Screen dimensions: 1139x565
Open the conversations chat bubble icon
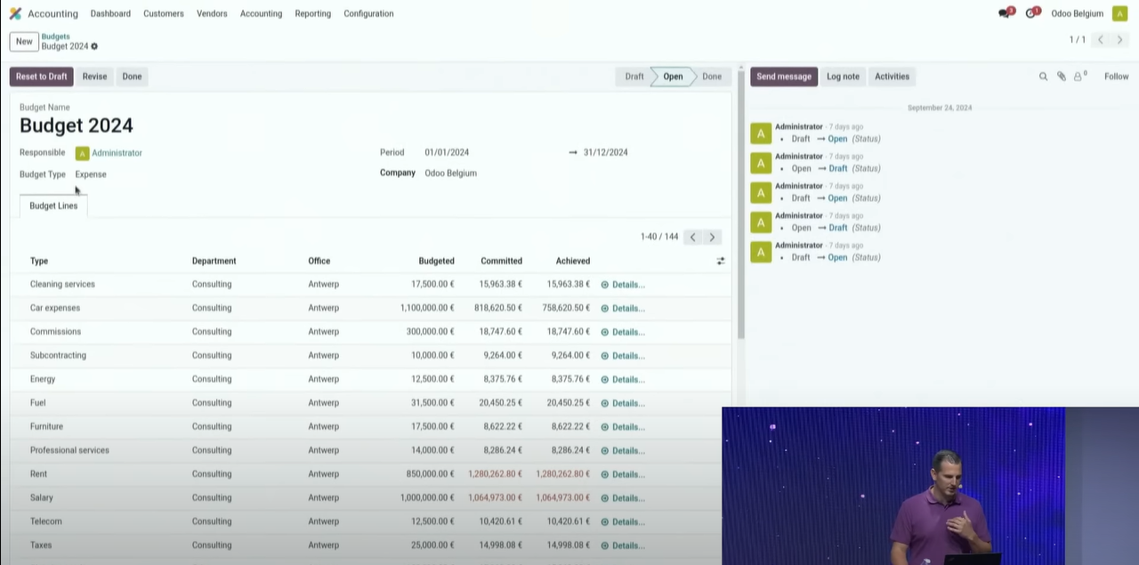pyautogui.click(x=1006, y=13)
